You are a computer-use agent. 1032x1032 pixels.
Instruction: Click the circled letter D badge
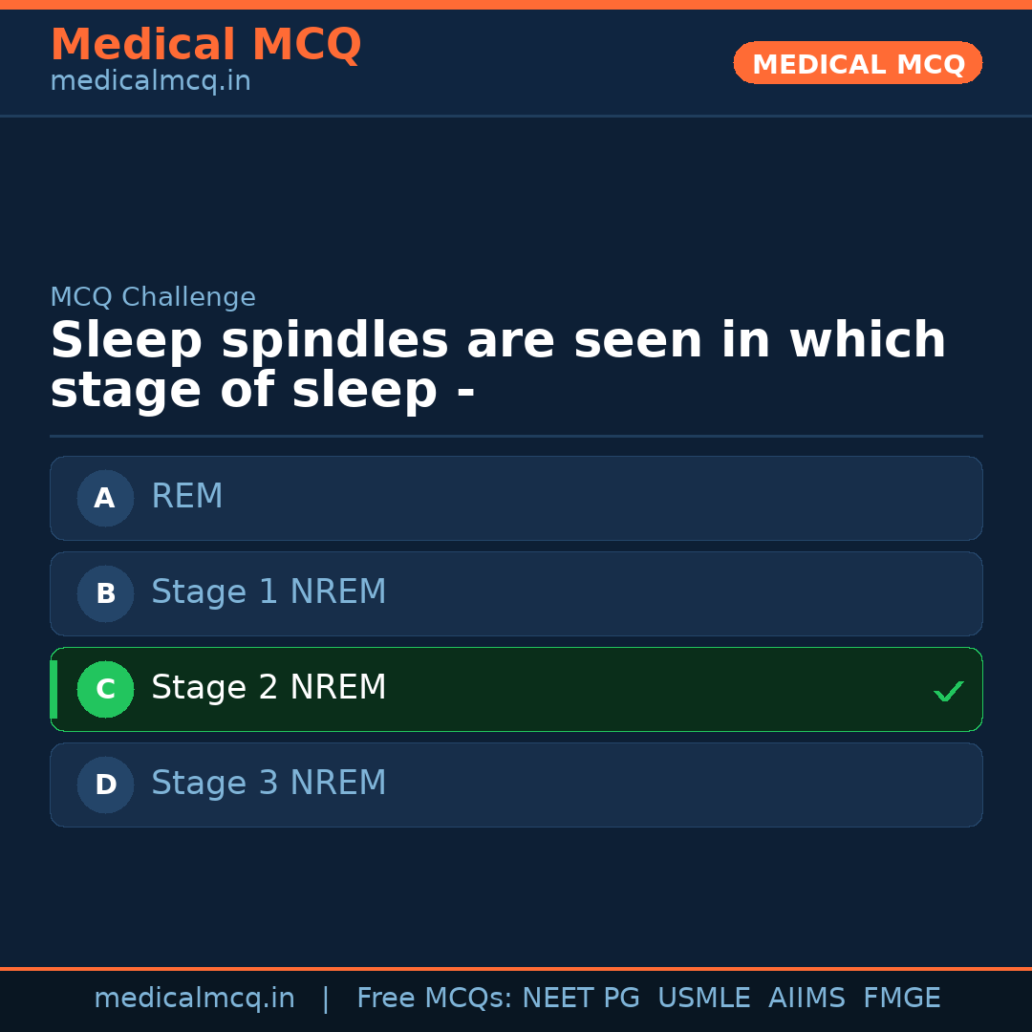point(105,785)
